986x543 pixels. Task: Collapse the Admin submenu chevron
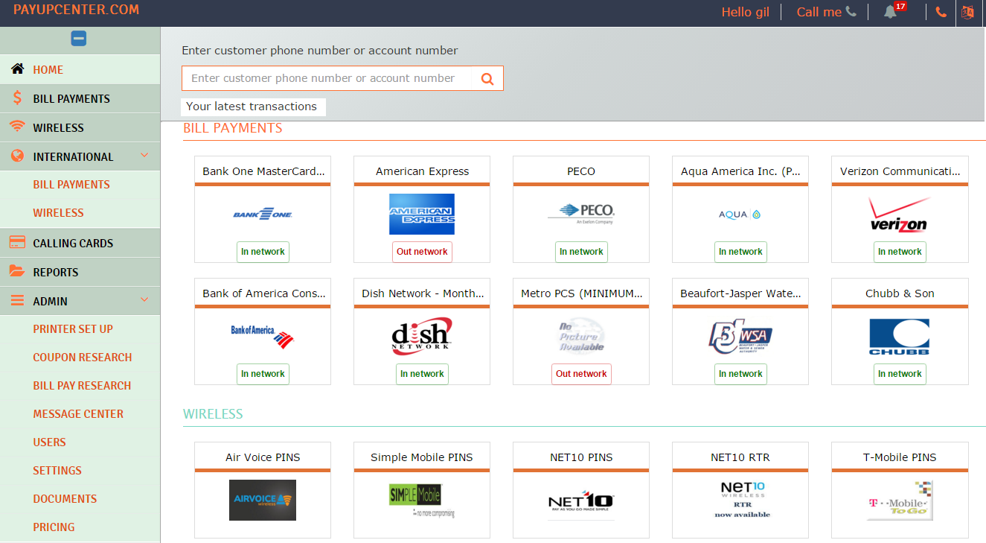pyautogui.click(x=144, y=300)
